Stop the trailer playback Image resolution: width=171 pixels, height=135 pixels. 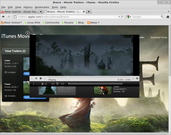41,78
